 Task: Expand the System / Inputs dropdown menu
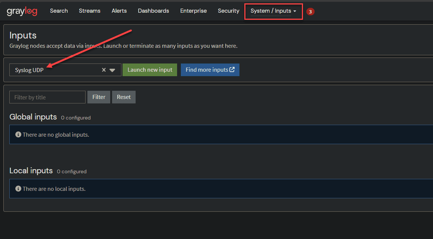[x=273, y=11]
